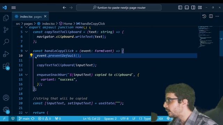Open the Source Control view
Image resolution: width=223 pixels, height=125 pixels.
(6, 30)
